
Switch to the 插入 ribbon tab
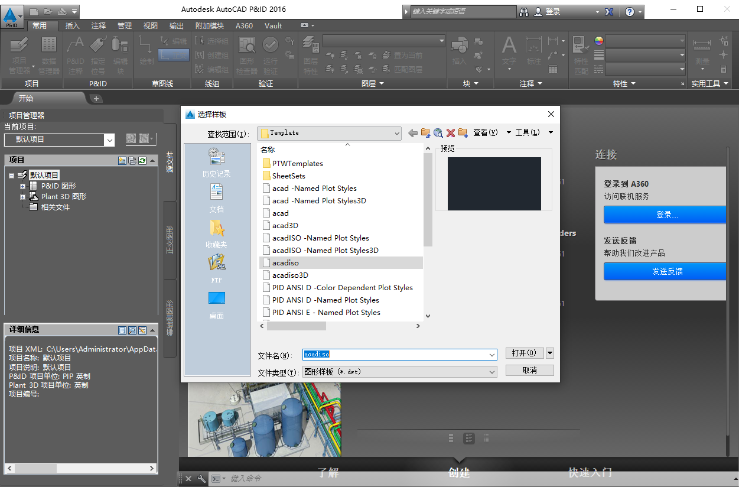(x=72, y=25)
